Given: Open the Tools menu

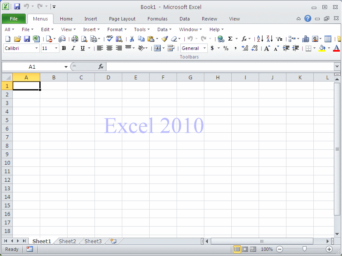Looking at the screenshot, I should (x=142, y=29).
